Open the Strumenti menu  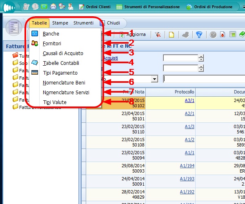83,23
